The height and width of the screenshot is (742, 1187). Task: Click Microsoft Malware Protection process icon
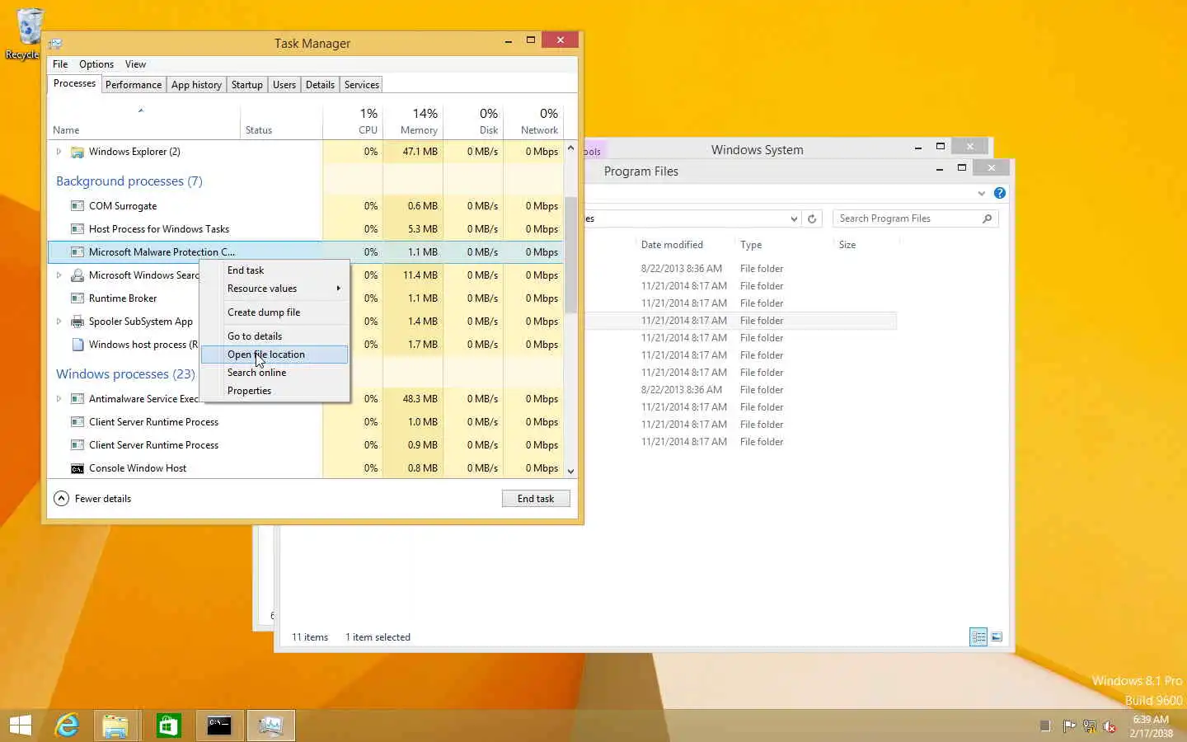77,252
